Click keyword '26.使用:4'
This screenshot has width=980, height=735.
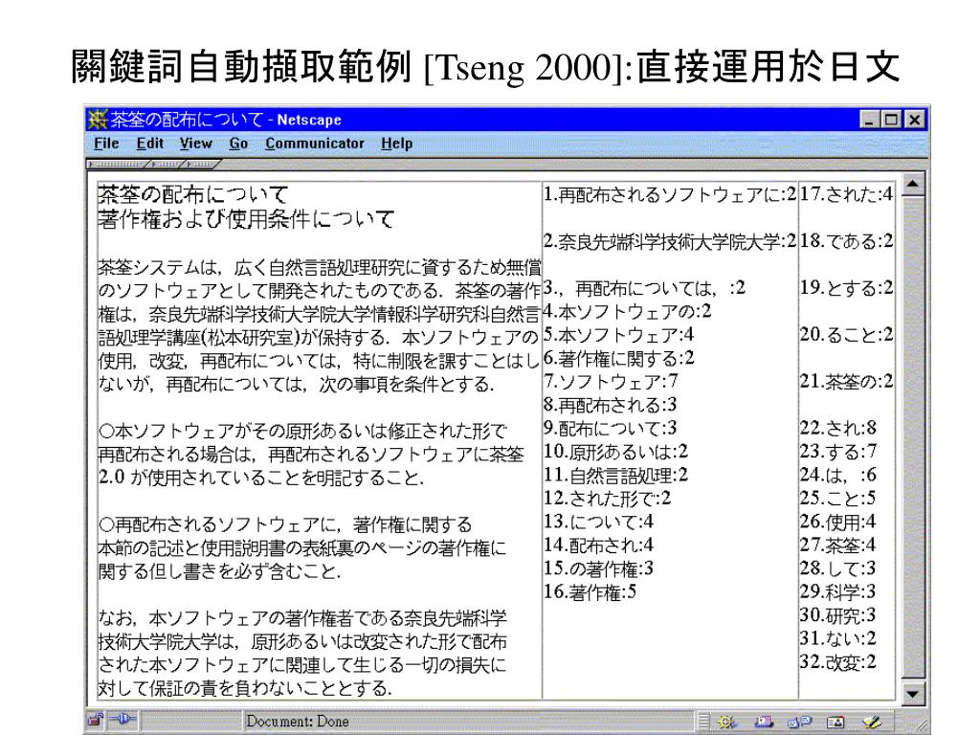(838, 522)
